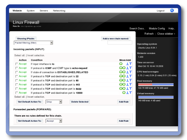This screenshot has width=187, height=140.
Task: Move the port 80 rule down
Action: (121, 80)
